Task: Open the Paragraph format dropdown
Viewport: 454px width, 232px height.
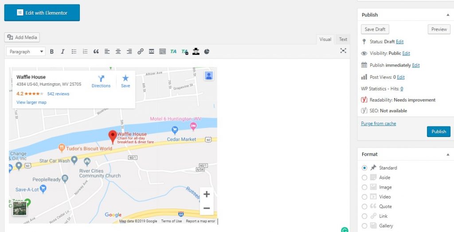Action: pyautogui.click(x=26, y=51)
